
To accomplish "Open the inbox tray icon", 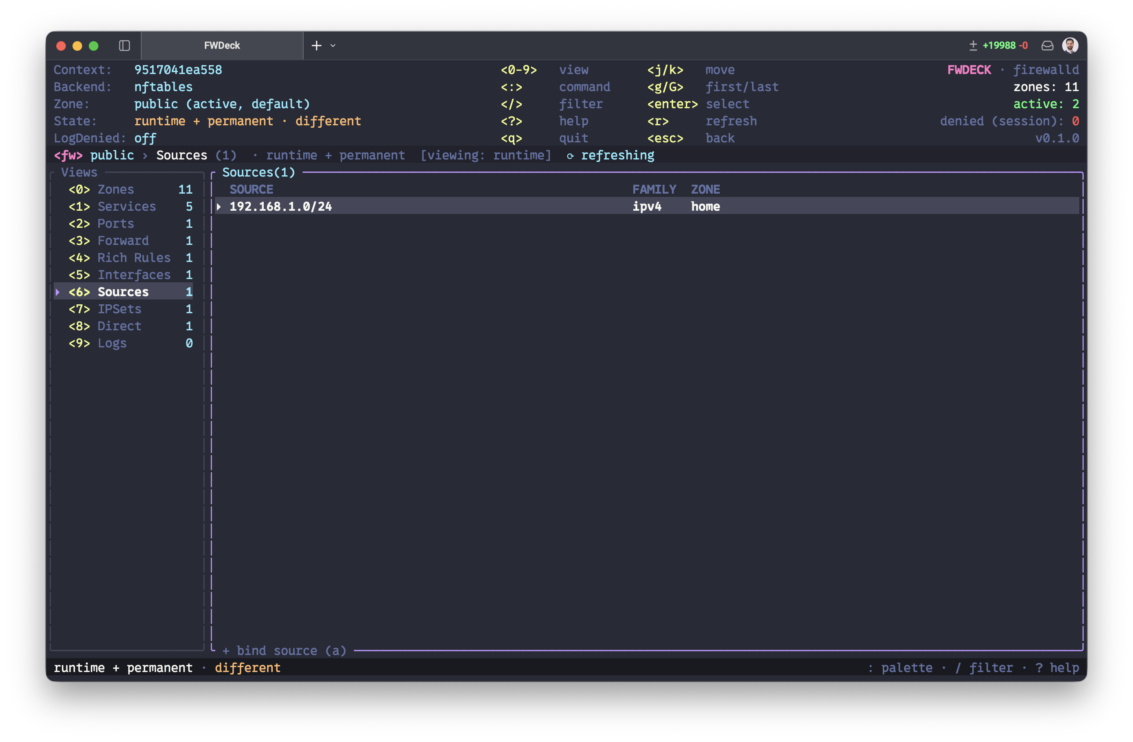I will pos(1047,46).
